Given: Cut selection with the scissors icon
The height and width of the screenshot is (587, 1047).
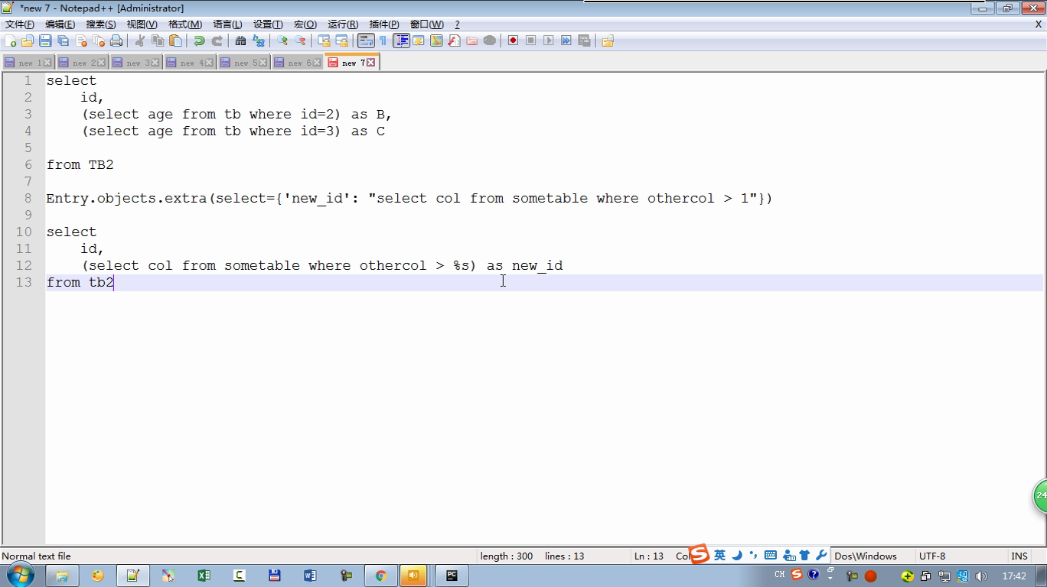Looking at the screenshot, I should [140, 41].
